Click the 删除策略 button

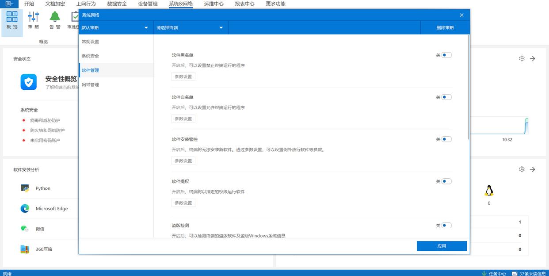tap(445, 28)
